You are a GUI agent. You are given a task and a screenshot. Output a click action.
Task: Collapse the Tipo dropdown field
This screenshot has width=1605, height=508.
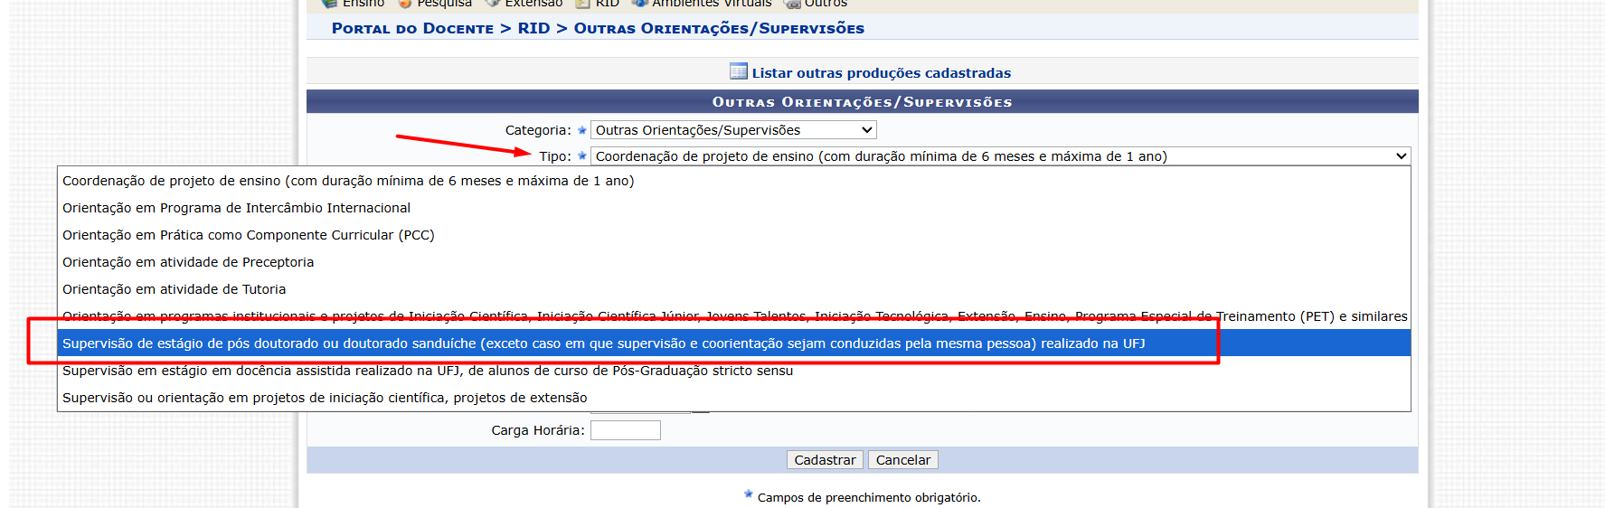(1000, 156)
